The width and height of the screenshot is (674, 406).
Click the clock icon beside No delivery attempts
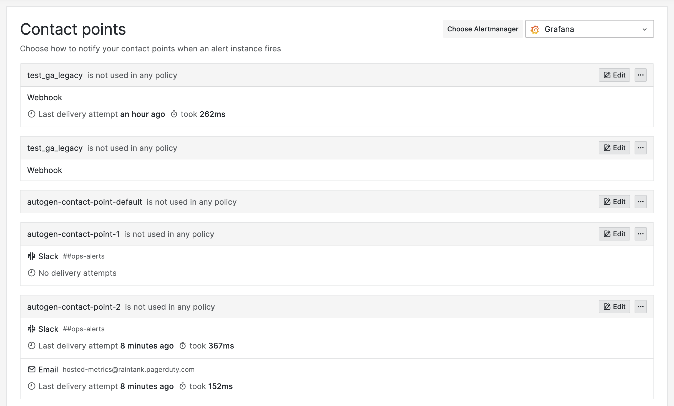(31, 273)
